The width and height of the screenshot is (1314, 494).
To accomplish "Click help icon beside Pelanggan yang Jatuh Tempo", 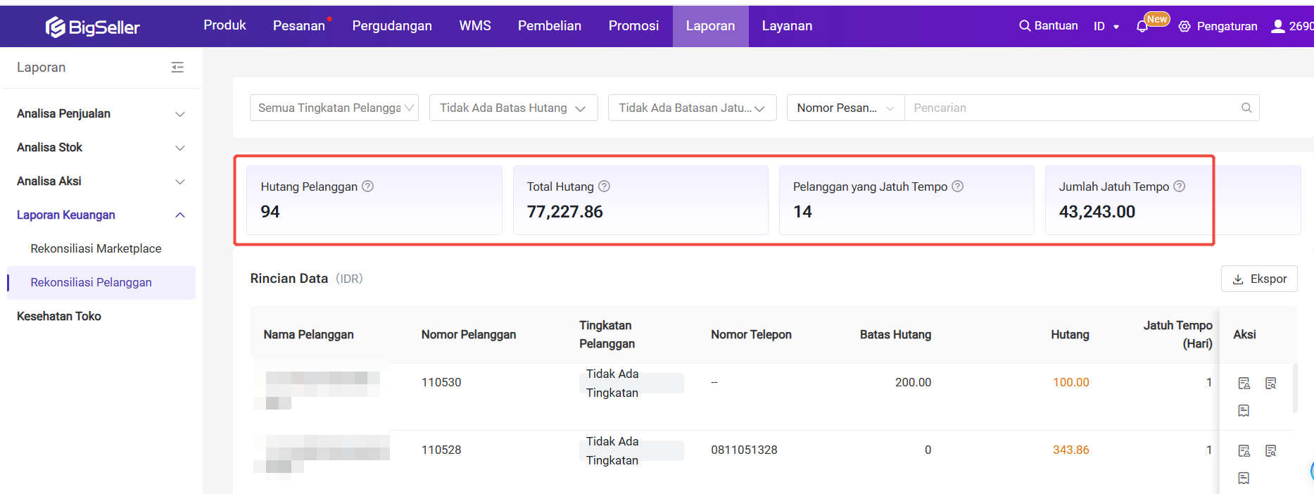I will click(x=957, y=186).
